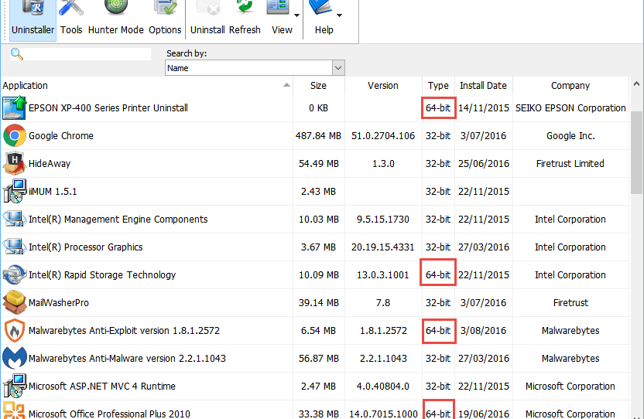Select the HideAway entry name

(x=50, y=163)
